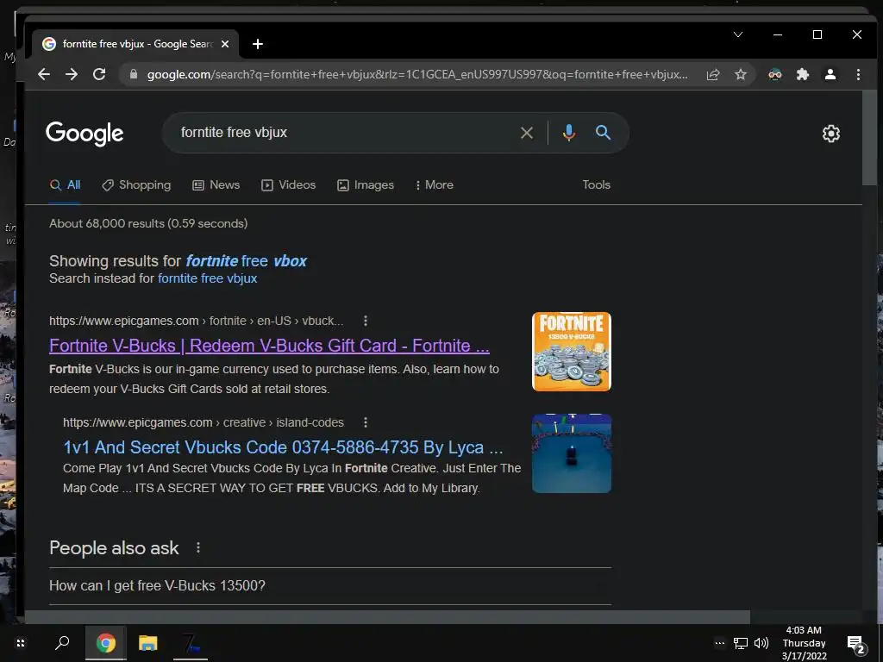Switch to the Shopping tab
This screenshot has width=883, height=662.
(136, 184)
